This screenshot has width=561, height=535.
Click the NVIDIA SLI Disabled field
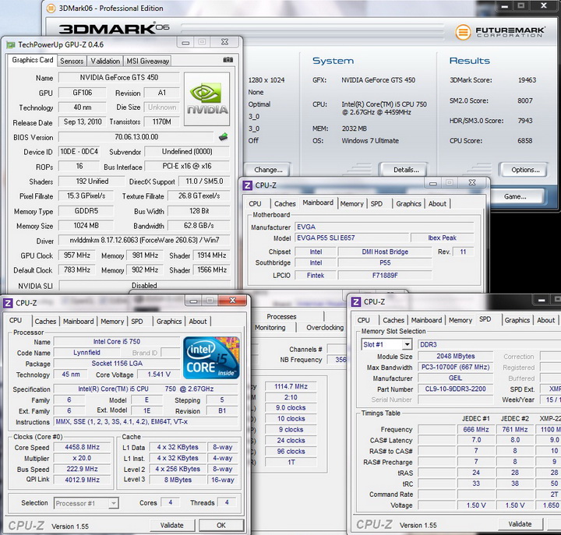coord(144,285)
